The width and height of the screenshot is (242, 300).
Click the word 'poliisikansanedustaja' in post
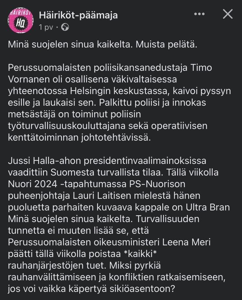pos(140,68)
